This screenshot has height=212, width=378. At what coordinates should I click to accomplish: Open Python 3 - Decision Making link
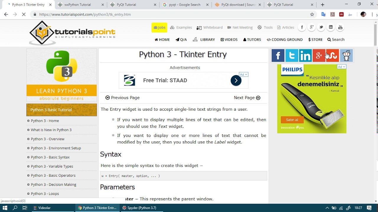(53, 185)
